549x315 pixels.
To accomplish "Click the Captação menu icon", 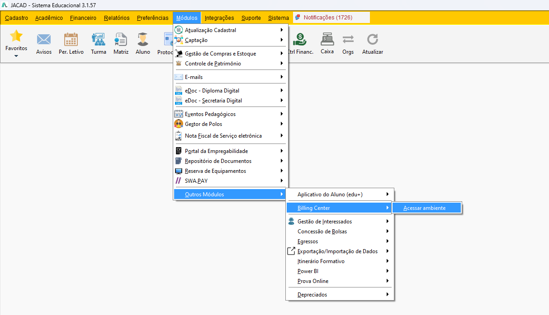I will pos(178,40).
